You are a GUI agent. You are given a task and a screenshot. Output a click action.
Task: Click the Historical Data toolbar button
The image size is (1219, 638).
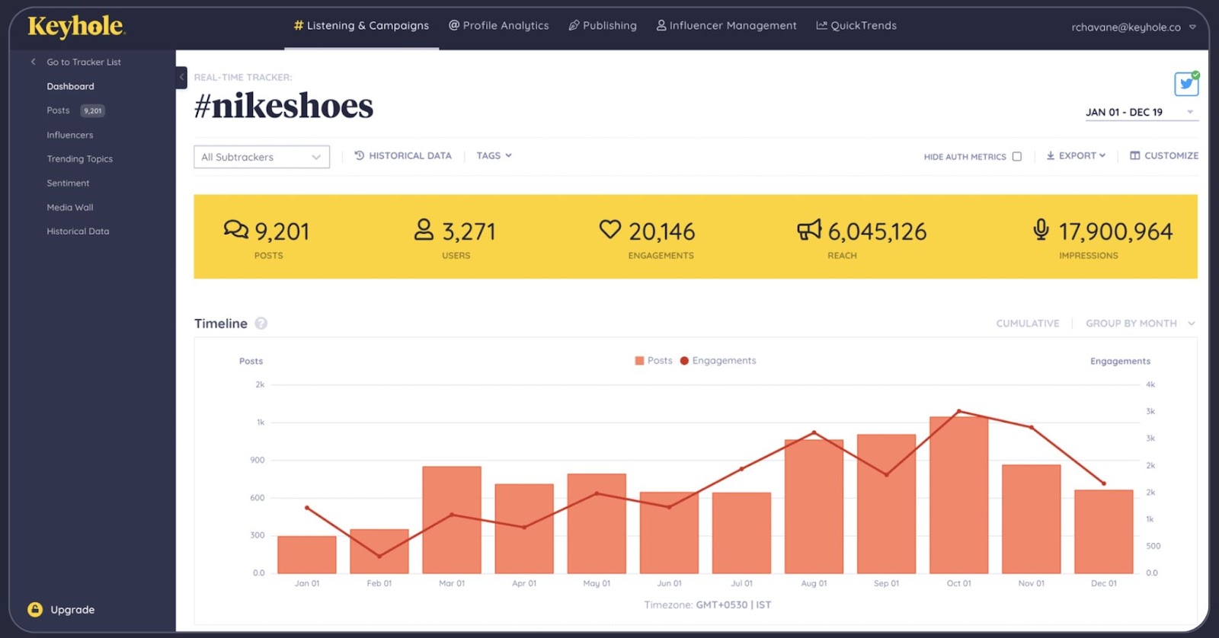[403, 155]
